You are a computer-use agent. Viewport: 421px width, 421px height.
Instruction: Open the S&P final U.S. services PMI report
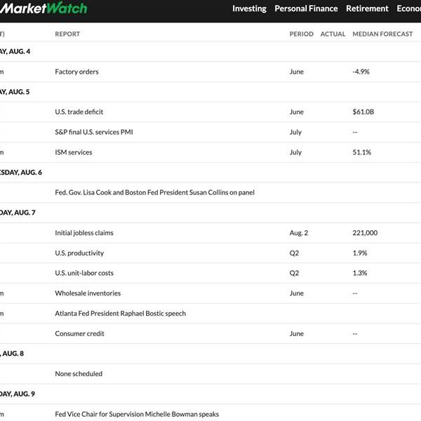click(94, 132)
